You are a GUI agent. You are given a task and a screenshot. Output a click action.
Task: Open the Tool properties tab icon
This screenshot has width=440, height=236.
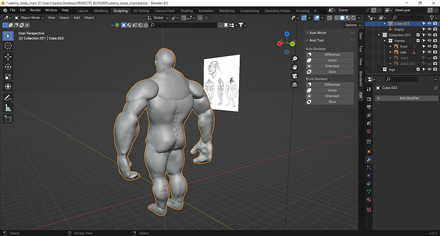369,89
